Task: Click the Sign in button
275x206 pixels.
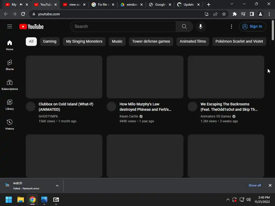Action: click(x=252, y=27)
